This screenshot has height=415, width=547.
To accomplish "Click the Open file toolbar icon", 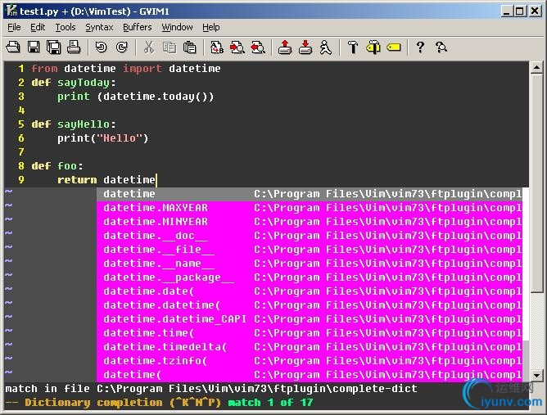I will click(13, 47).
